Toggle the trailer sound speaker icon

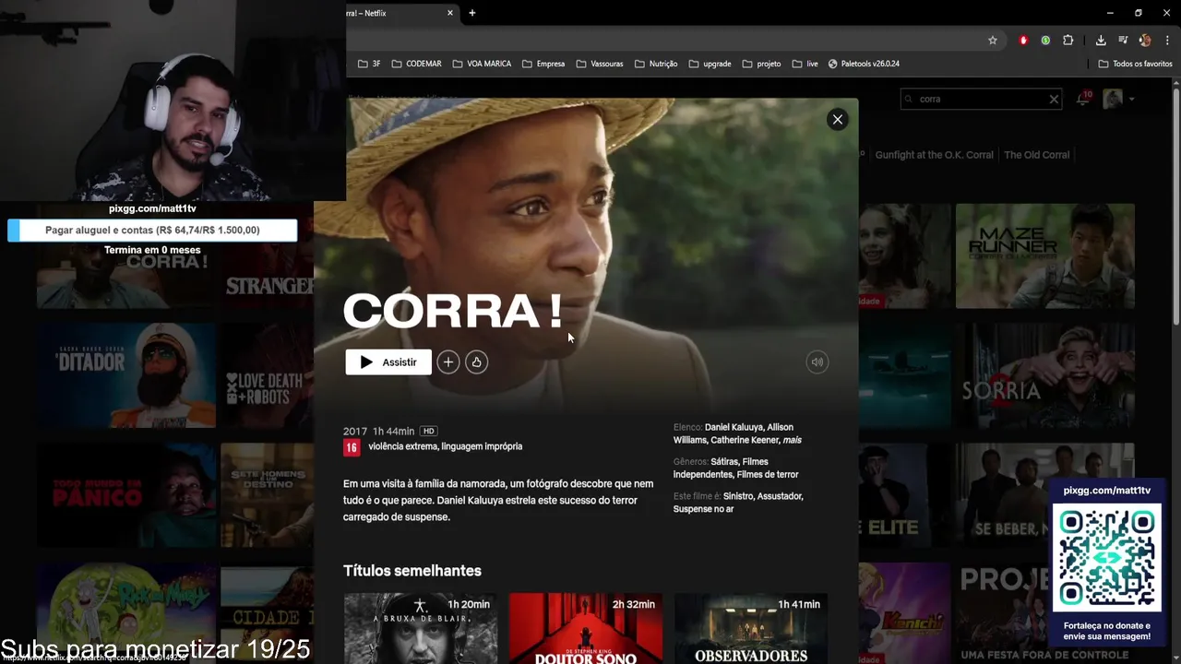[817, 362]
